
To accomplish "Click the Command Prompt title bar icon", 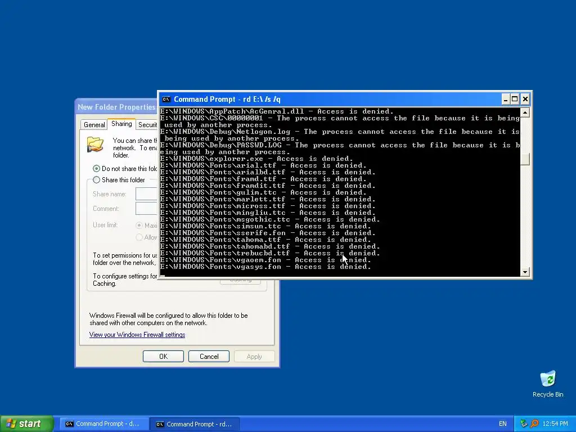I will (x=166, y=99).
